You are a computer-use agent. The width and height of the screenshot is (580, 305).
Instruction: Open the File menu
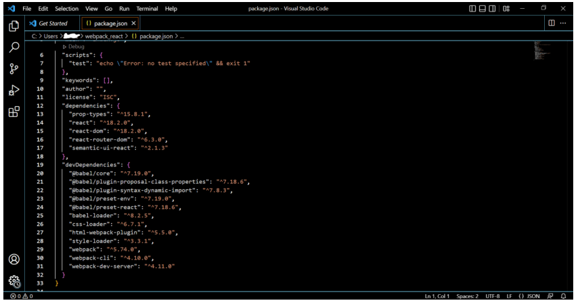click(26, 9)
